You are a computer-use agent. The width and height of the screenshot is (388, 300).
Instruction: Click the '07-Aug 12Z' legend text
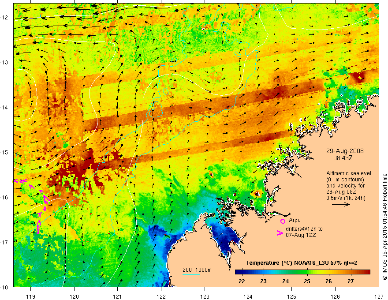point(301,235)
